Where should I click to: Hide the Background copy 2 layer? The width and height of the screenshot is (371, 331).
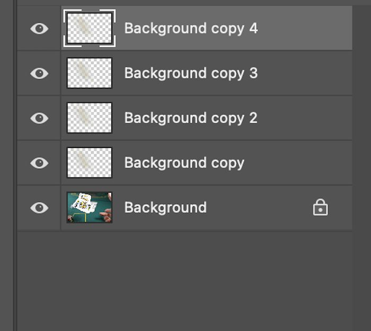coord(39,118)
